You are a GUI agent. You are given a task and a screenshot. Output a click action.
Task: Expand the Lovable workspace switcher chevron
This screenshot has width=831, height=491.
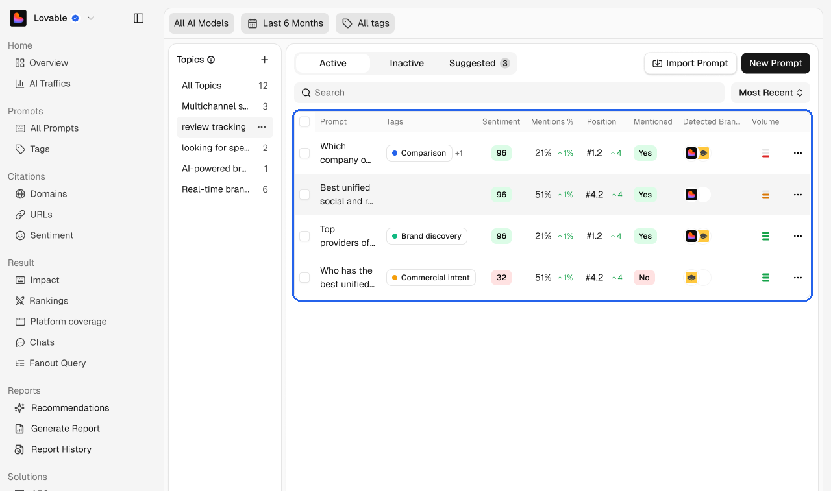(91, 18)
